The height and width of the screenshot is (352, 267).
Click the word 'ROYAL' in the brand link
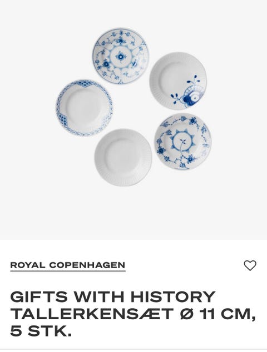(x=28, y=265)
